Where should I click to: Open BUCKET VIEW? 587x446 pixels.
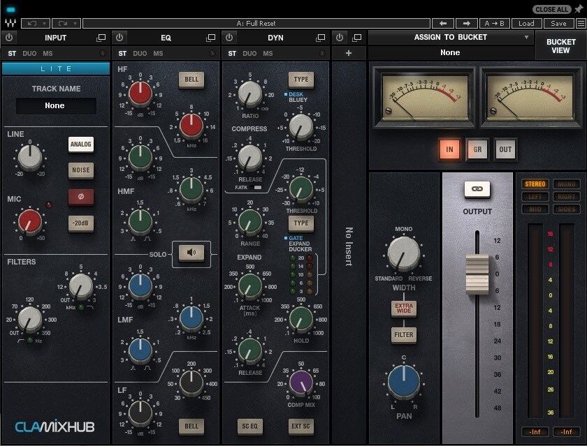[560, 46]
